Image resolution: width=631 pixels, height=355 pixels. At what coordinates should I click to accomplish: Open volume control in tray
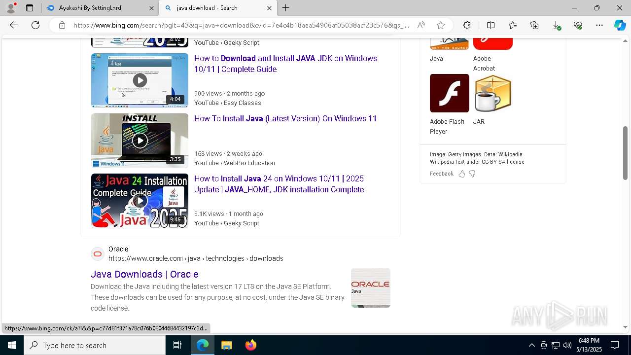[x=567, y=345]
